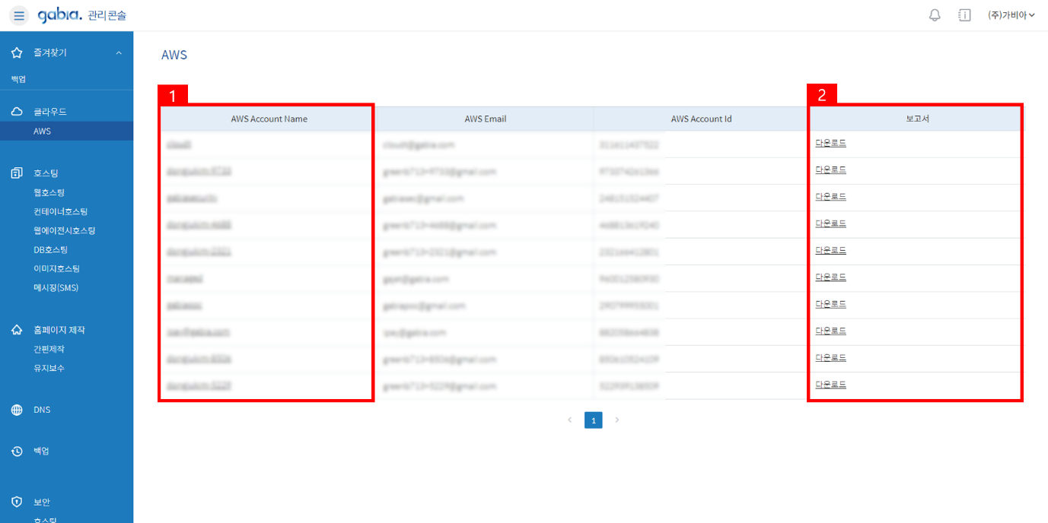This screenshot has height=523, width=1048.
Task: Click the AWS Account Name column header
Action: point(269,119)
